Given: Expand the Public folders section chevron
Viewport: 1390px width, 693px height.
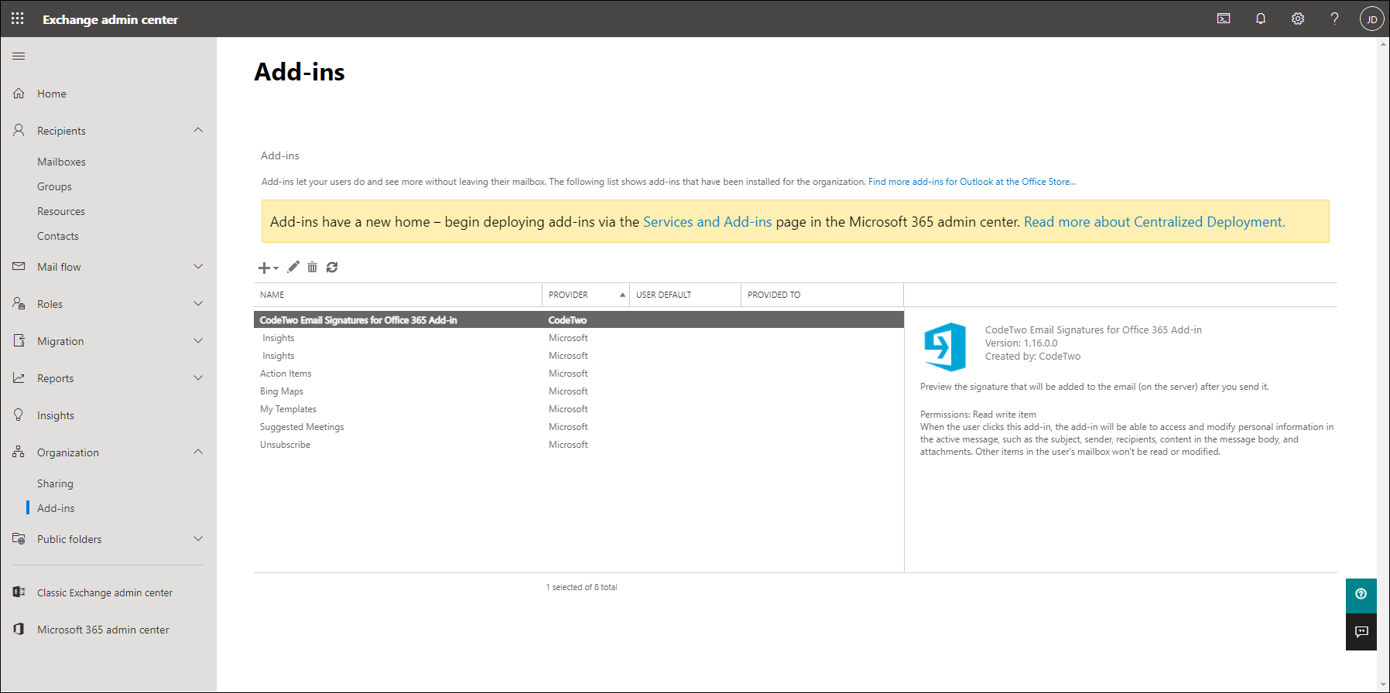Looking at the screenshot, I should tap(198, 538).
